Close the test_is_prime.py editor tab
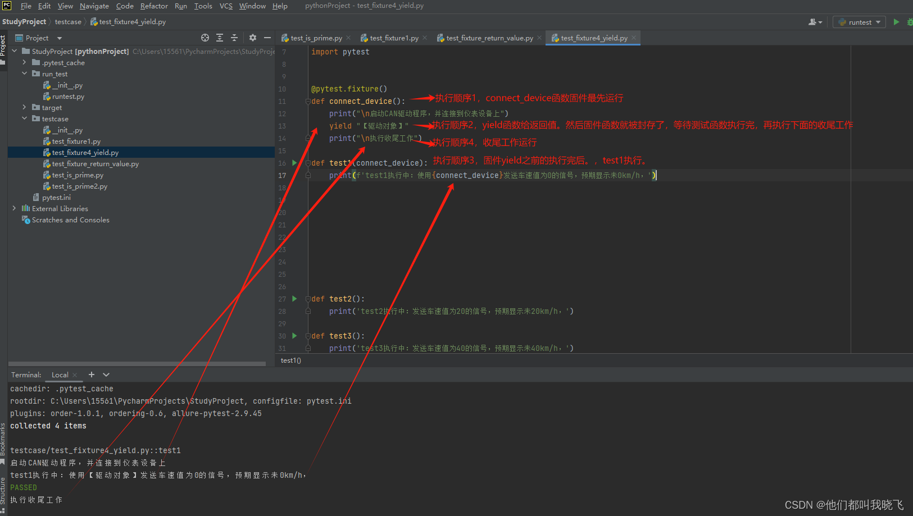913x516 pixels. click(x=348, y=38)
